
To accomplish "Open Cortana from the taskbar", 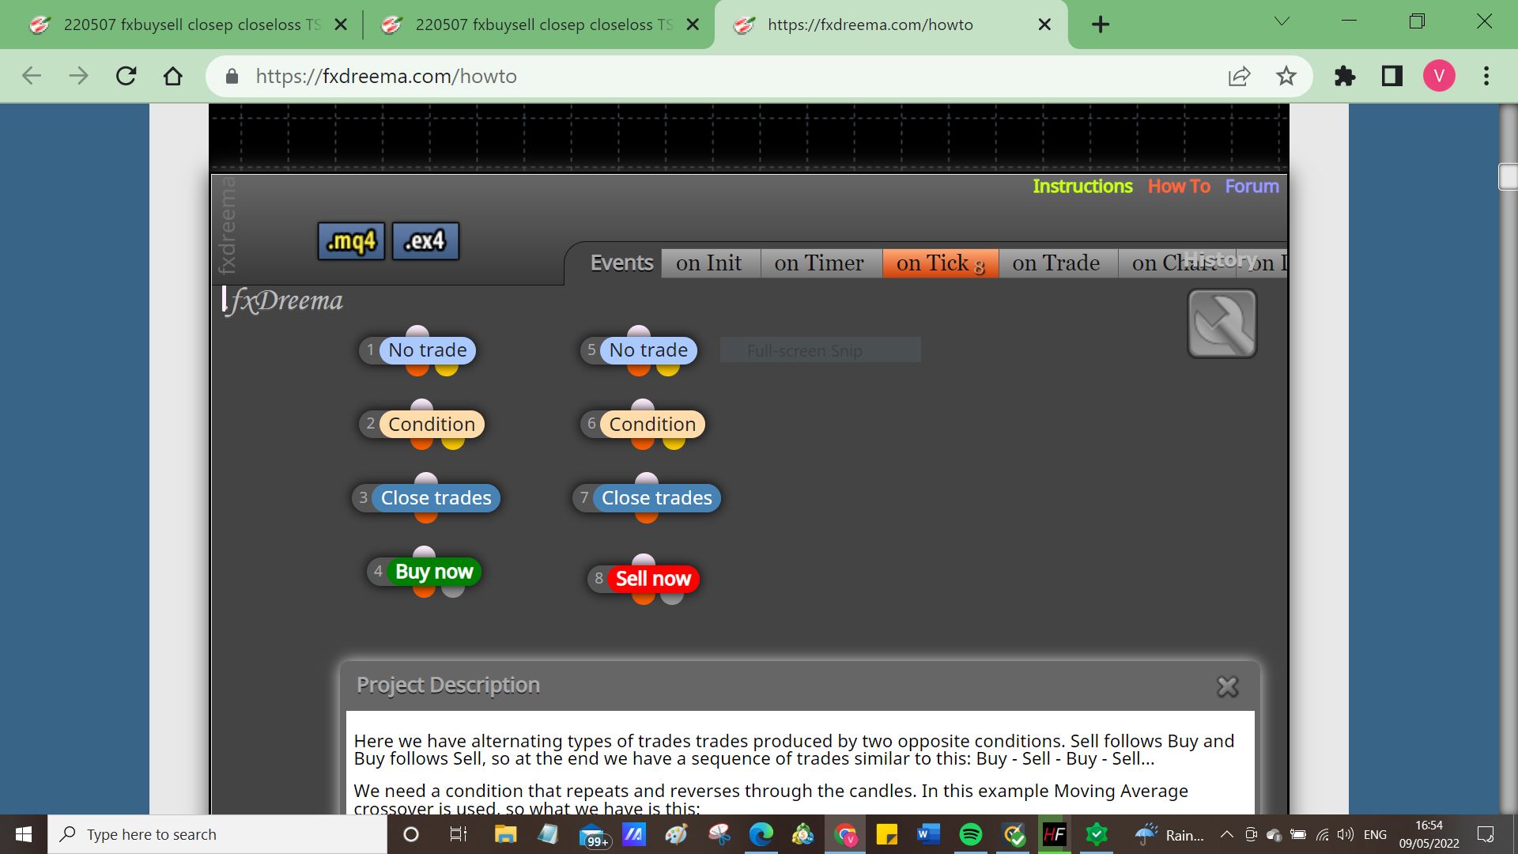I will coord(411,834).
